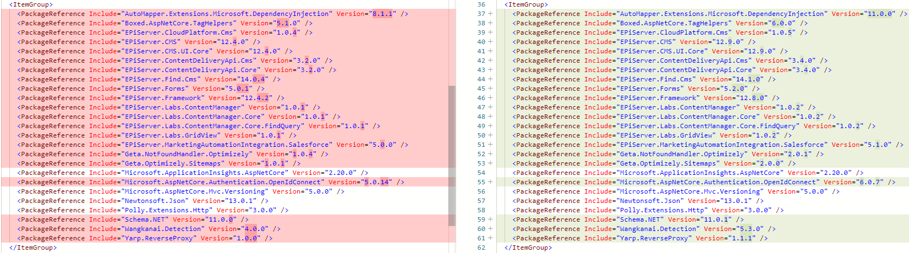Click the plus marker beside line 42
This screenshot has height=253, width=909.
490,61
